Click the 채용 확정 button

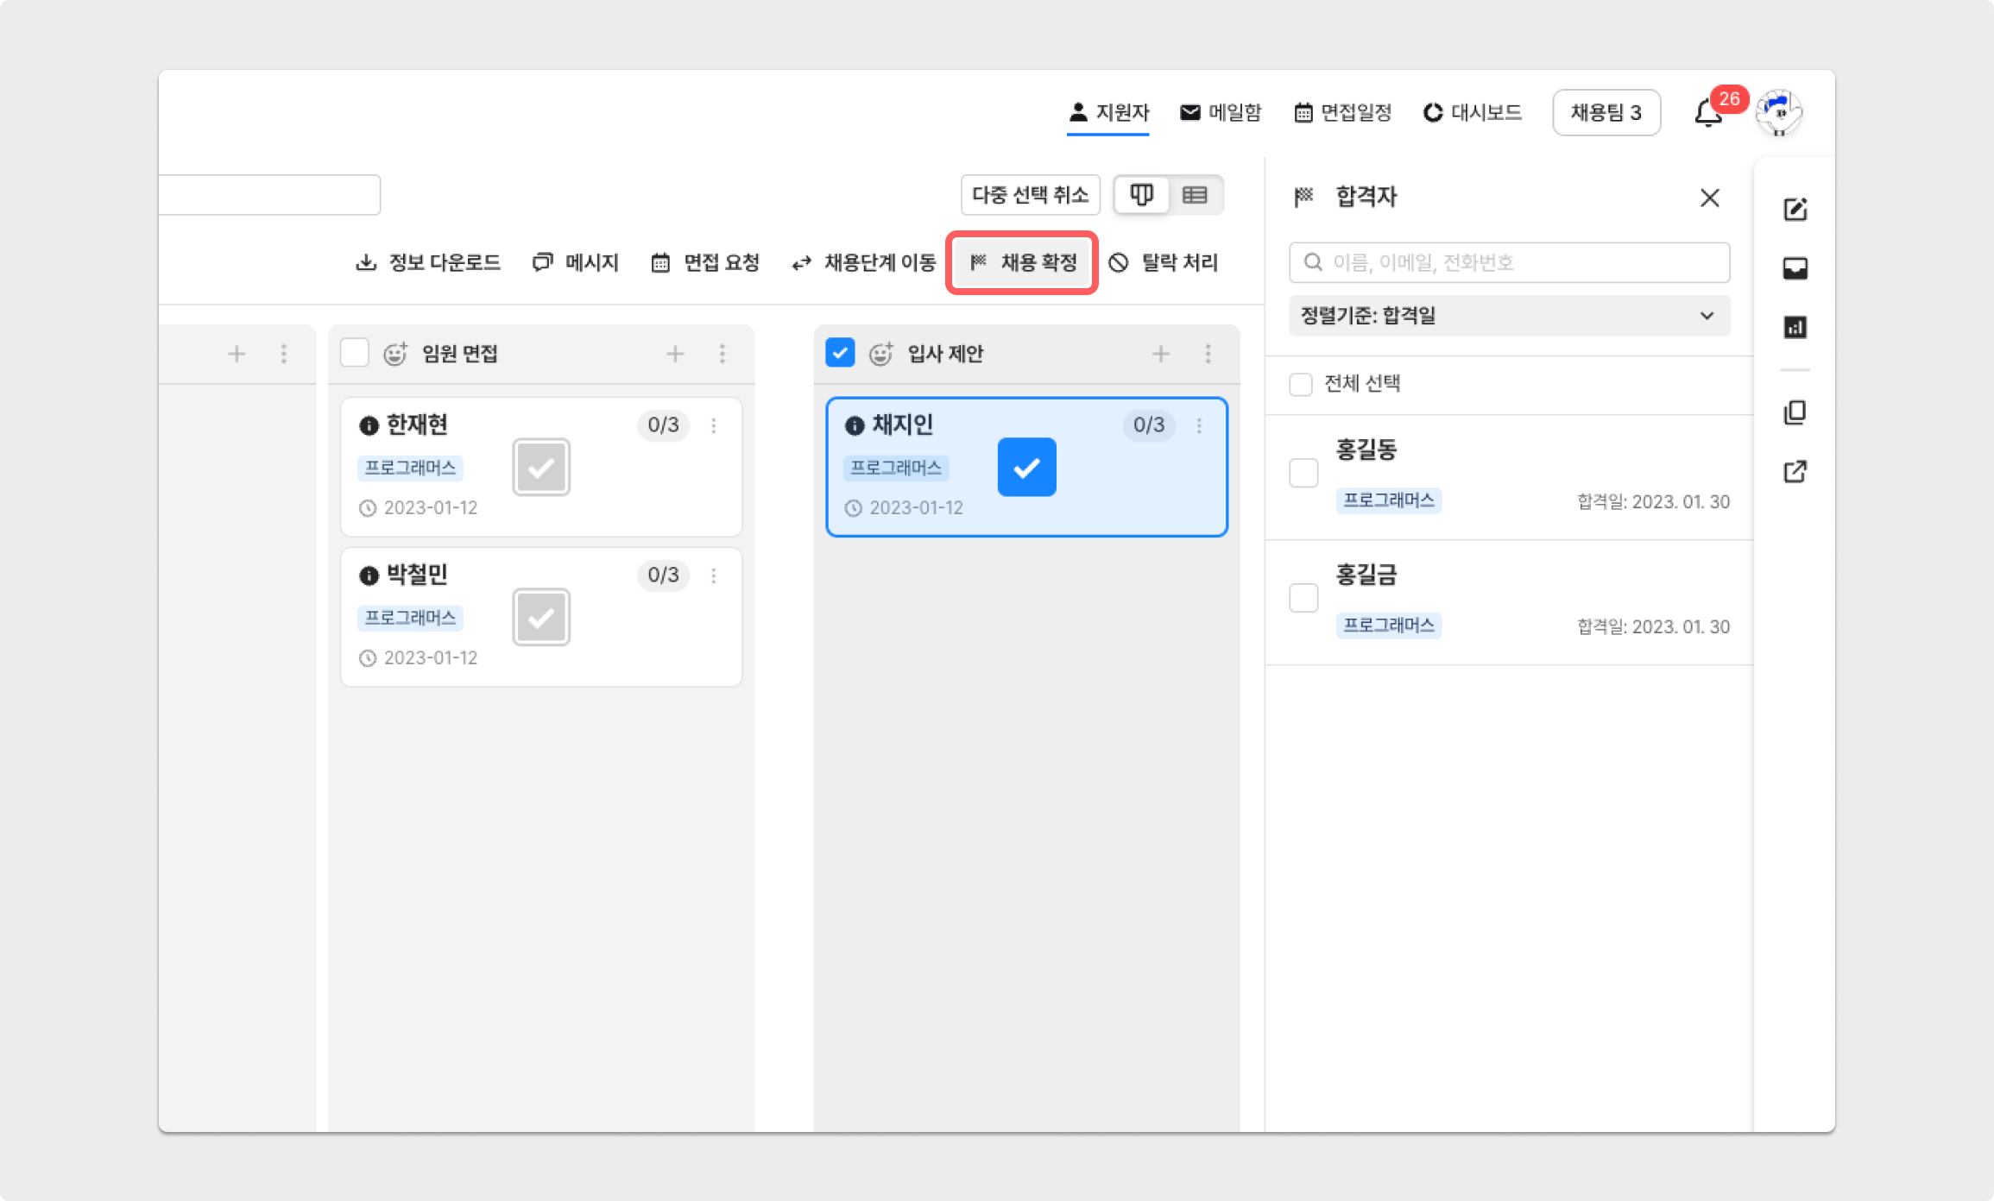1022,262
